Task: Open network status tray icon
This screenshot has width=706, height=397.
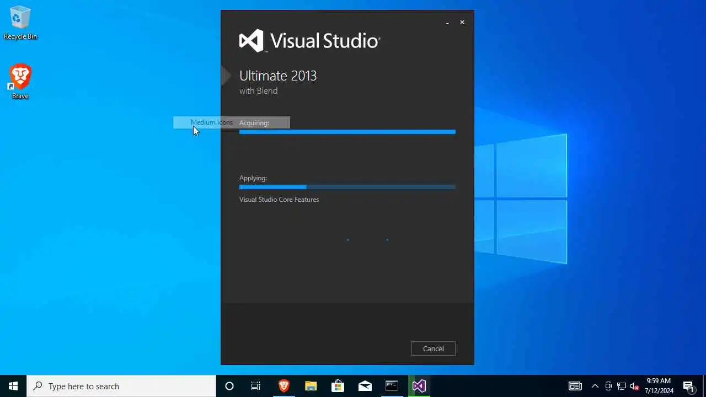Action: [x=622, y=386]
